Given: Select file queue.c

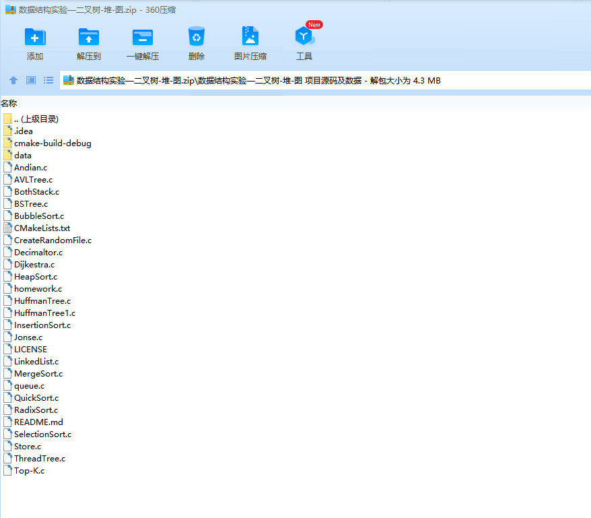Looking at the screenshot, I should click(24, 385).
